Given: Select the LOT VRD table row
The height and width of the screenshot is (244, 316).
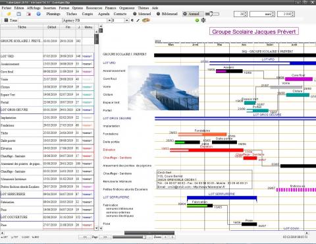Looking at the screenshot, I should 47,56.
